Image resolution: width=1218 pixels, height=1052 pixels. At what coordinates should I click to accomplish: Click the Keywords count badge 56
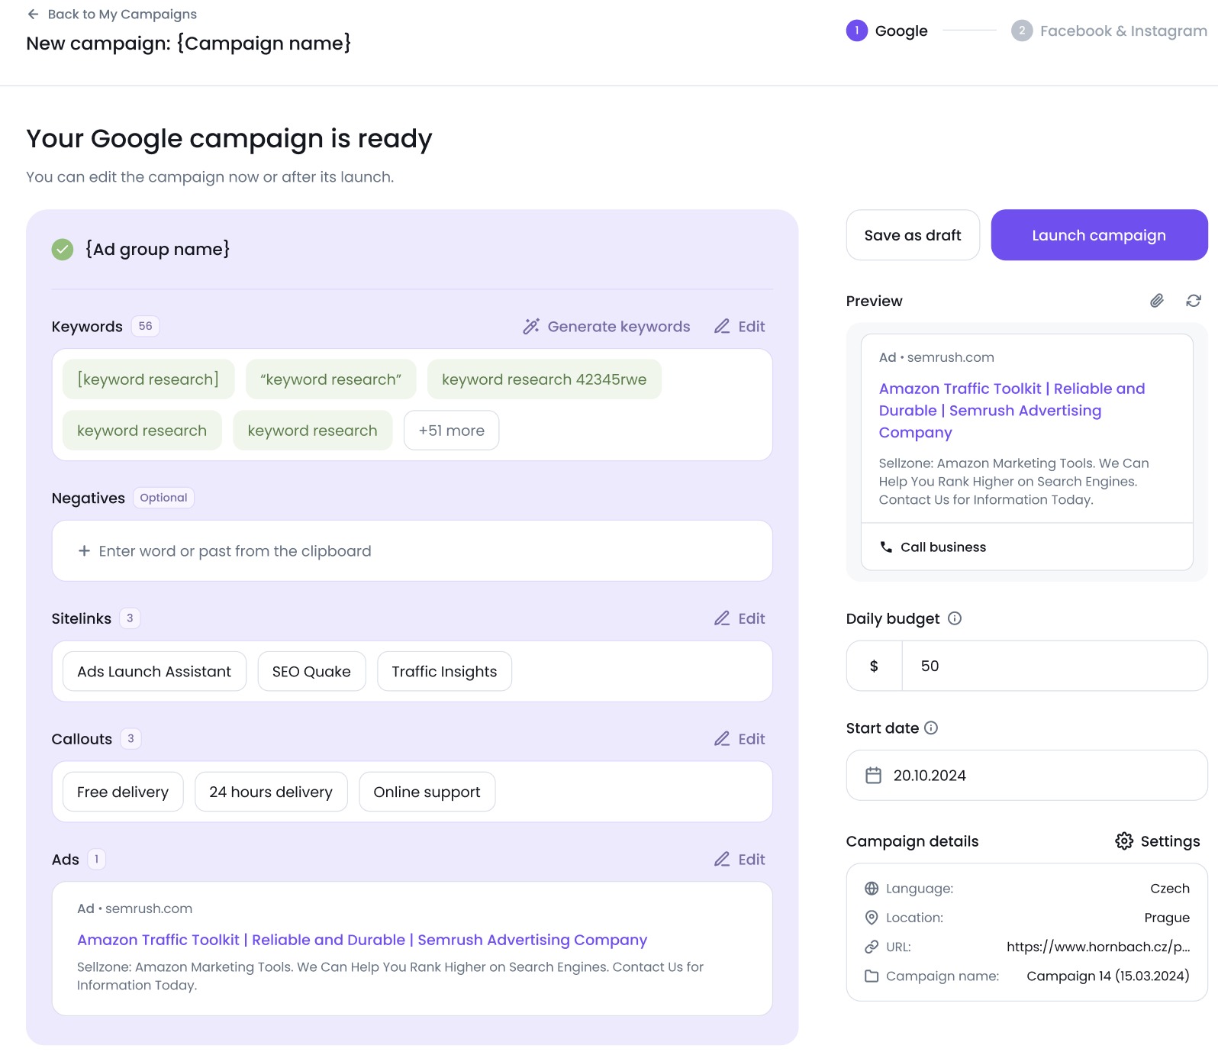coord(145,327)
